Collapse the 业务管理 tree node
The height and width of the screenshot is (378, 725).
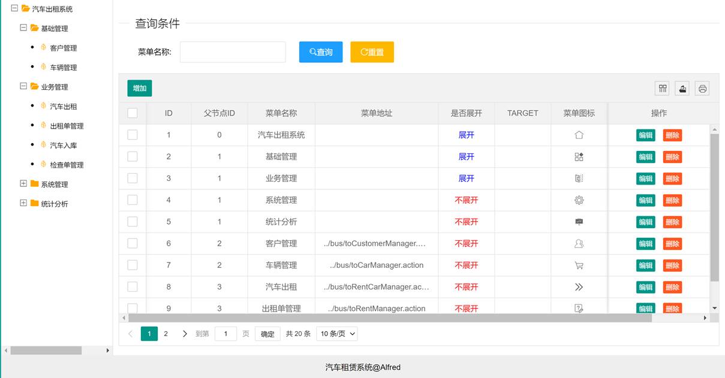(23, 86)
